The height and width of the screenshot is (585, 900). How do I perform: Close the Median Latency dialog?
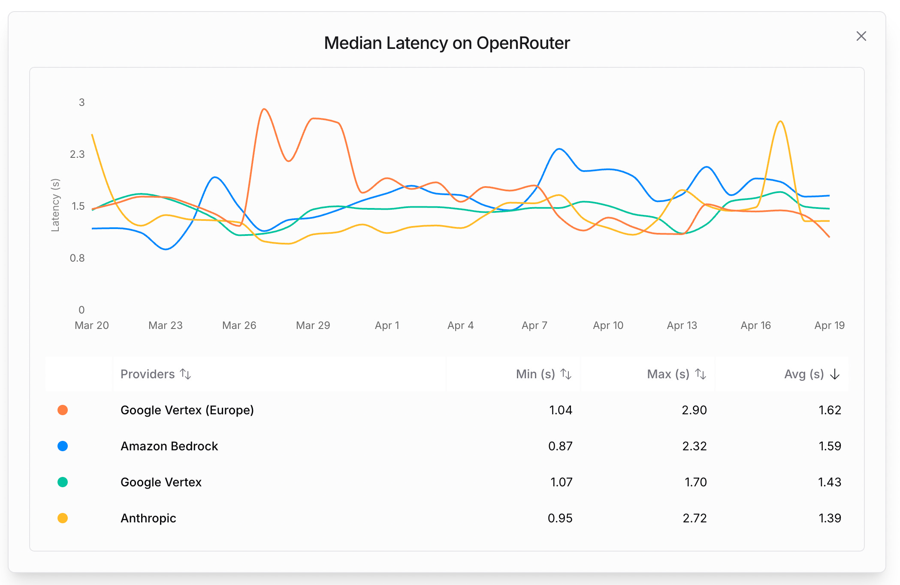pos(861,36)
